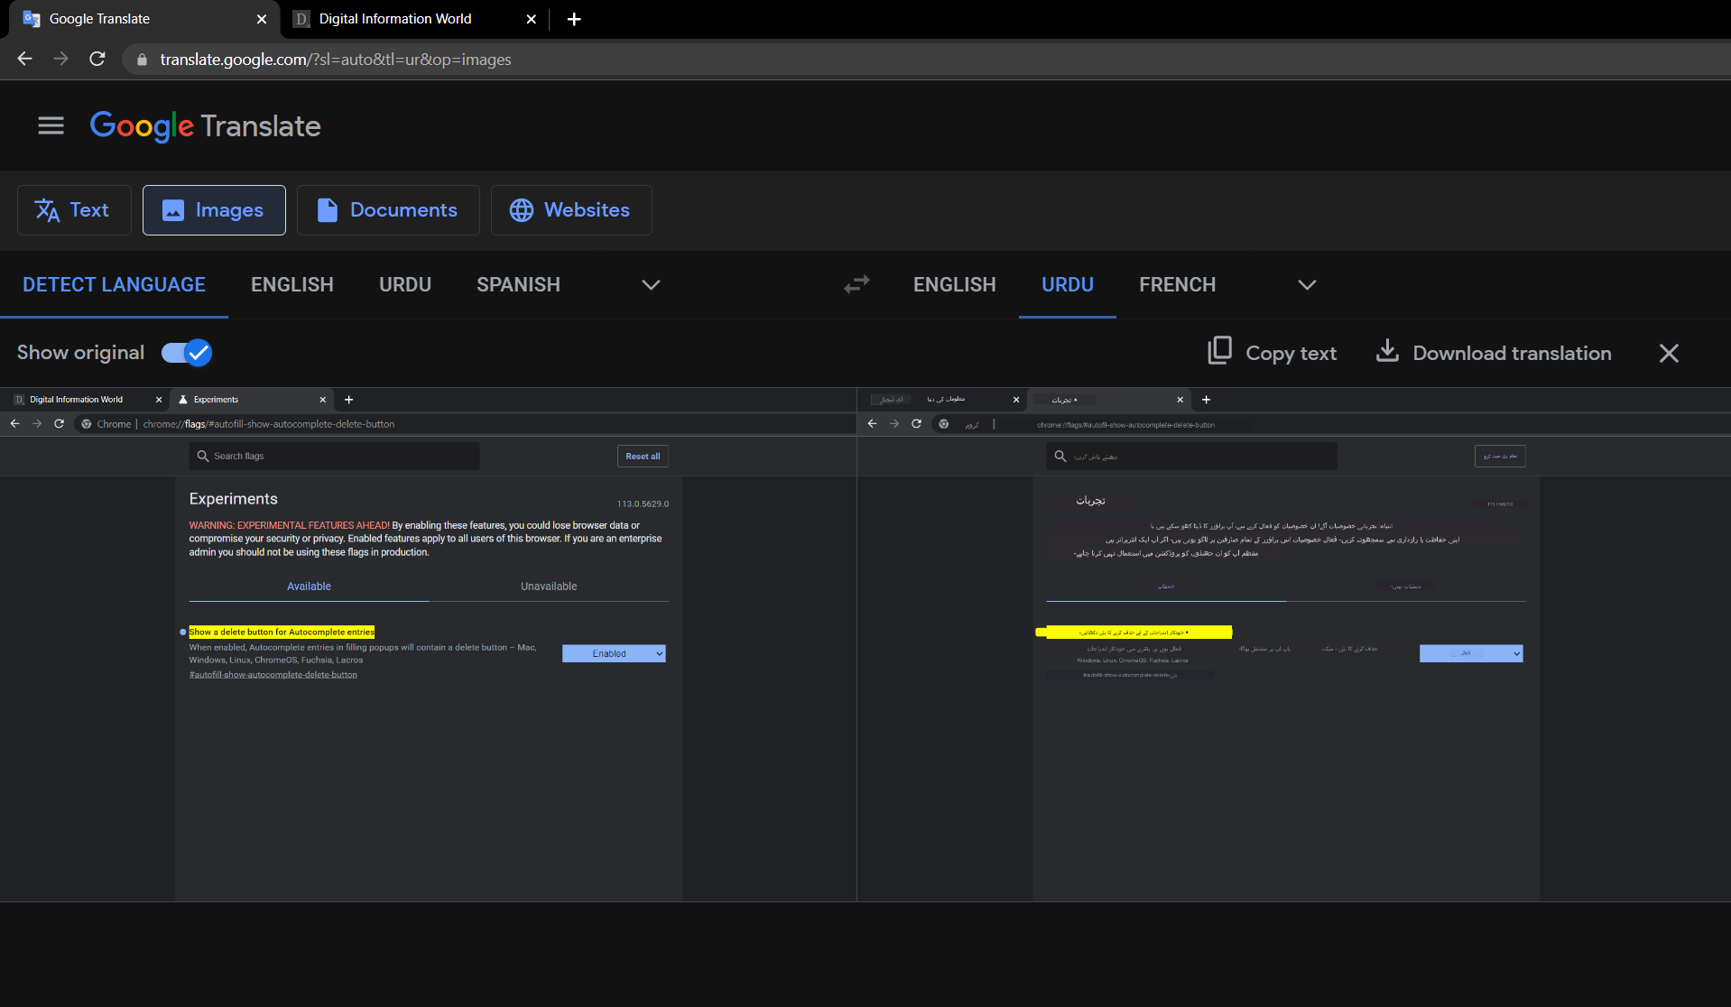1731x1007 pixels.
Task: Click the address bar URL
Action: (x=336, y=60)
